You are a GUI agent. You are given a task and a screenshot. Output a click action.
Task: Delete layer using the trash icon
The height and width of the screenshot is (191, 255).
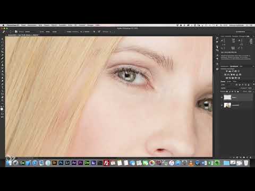coord(250,157)
